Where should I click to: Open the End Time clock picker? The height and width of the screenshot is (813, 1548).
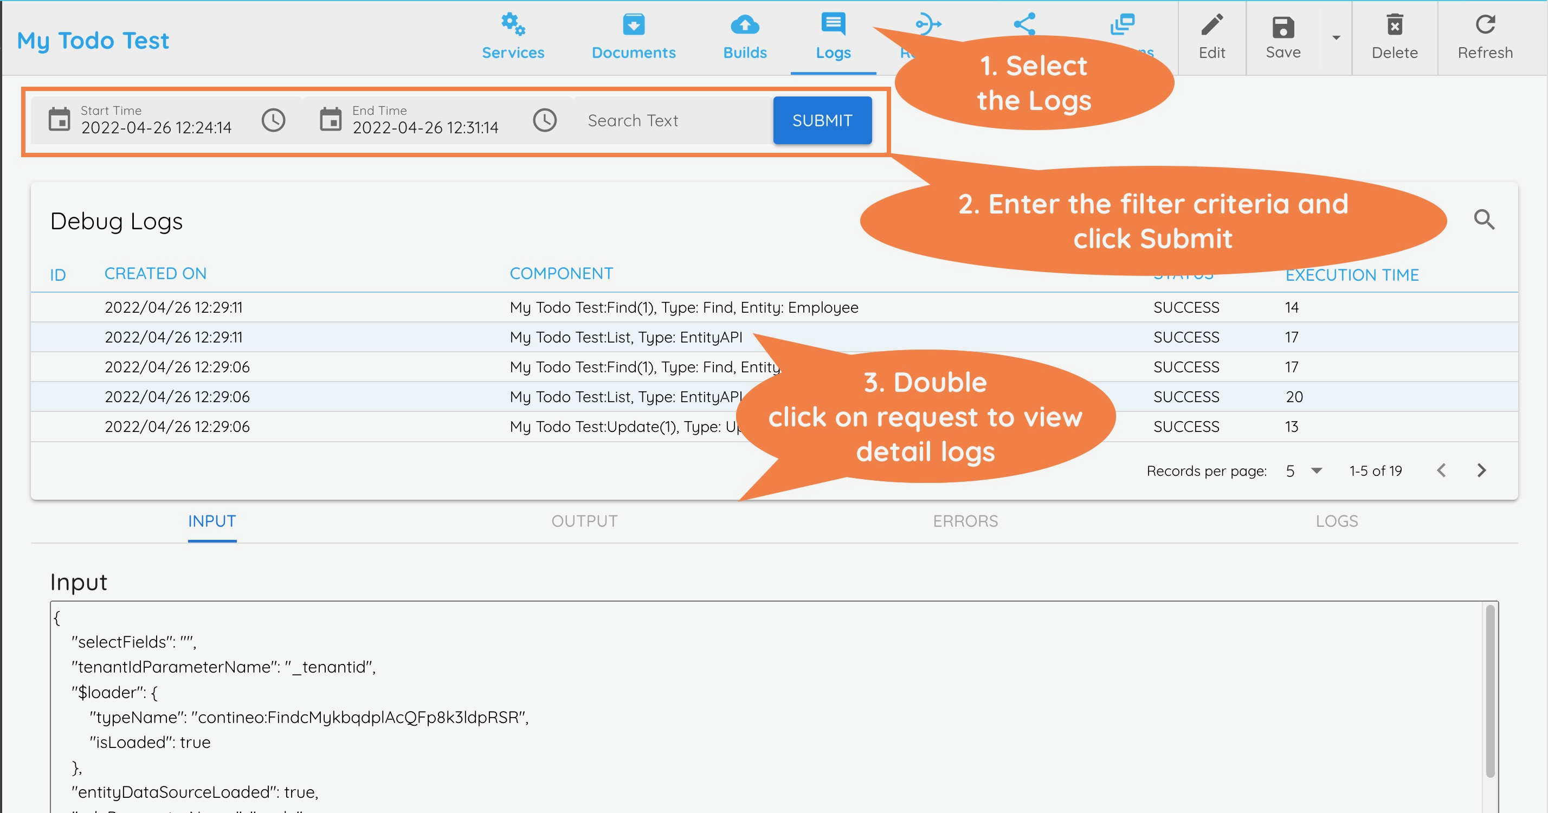pos(545,120)
